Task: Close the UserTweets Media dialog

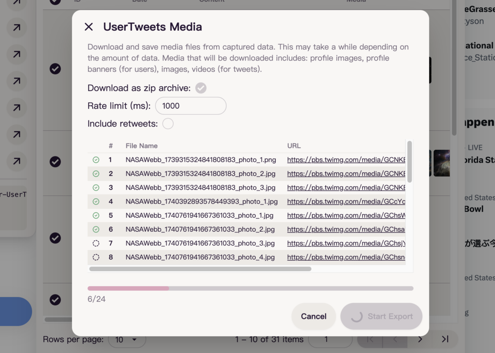Action: [x=89, y=26]
